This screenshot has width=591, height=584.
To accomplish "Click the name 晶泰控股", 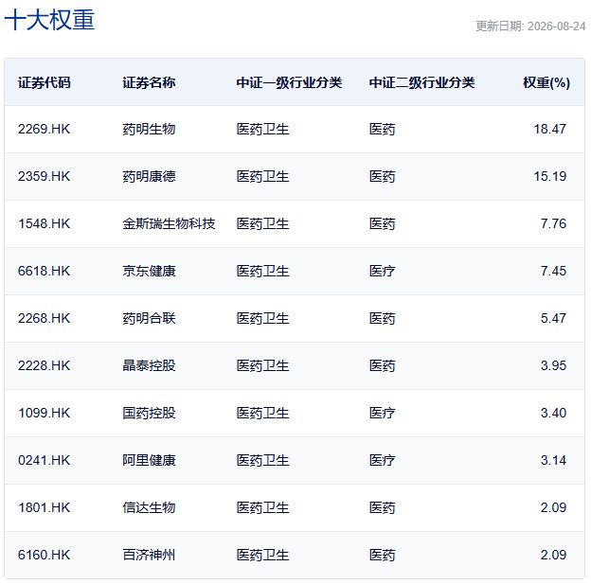I will click(x=149, y=366).
